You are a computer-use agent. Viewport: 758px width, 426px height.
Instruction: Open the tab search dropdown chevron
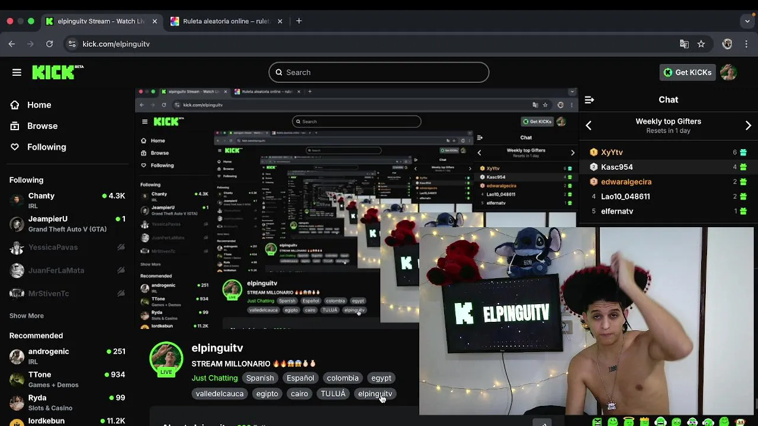747,21
